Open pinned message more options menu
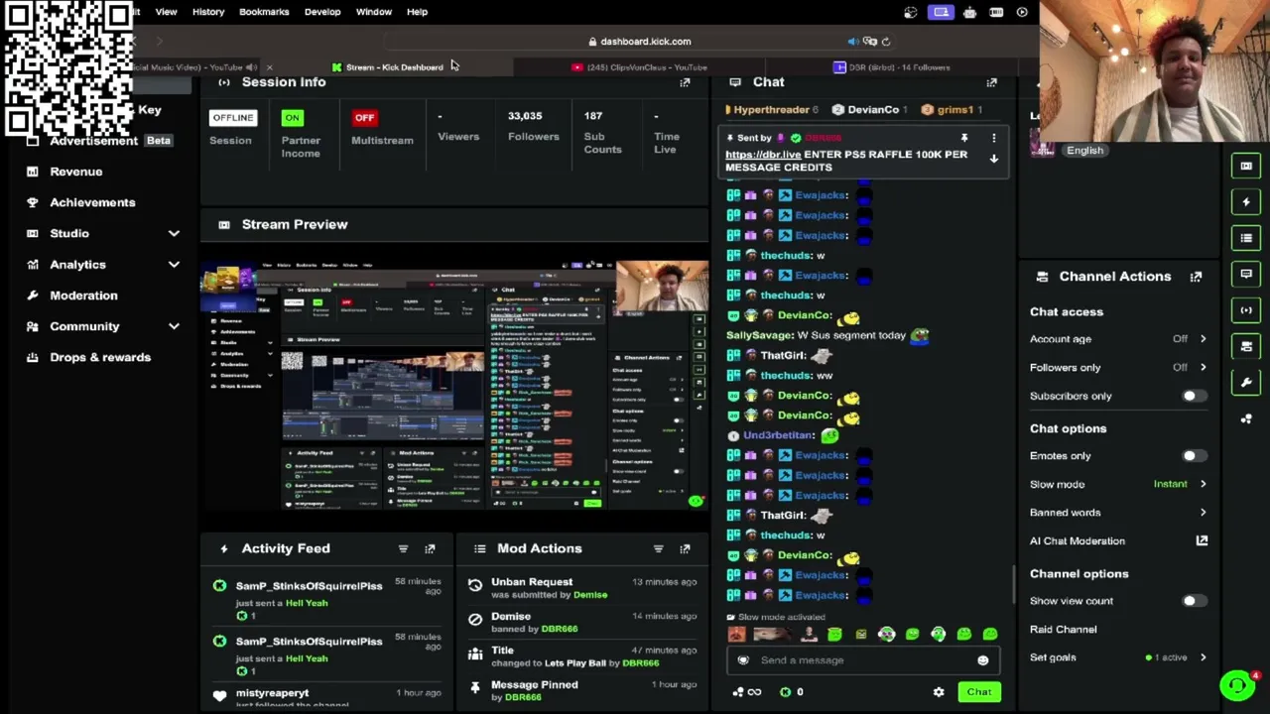This screenshot has width=1270, height=714. click(x=993, y=138)
